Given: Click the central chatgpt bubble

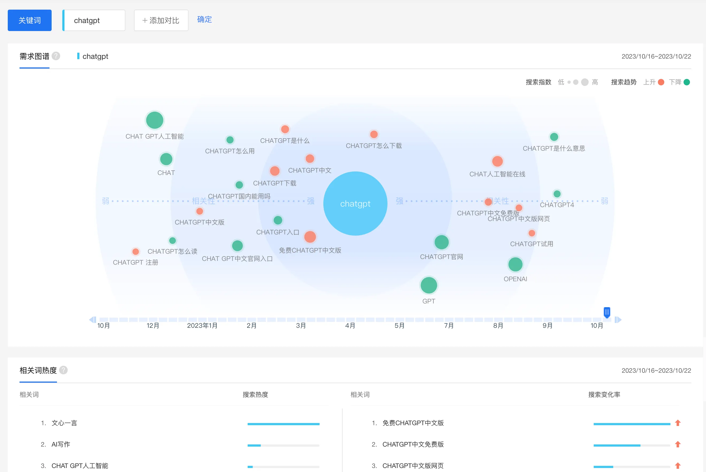Looking at the screenshot, I should coord(355,203).
